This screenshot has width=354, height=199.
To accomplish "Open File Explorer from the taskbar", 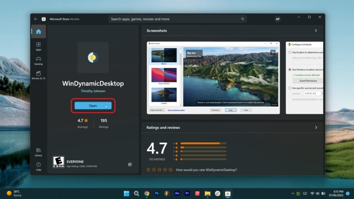I will click(207, 193).
